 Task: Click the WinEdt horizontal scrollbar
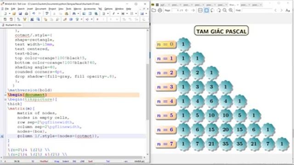73,157
